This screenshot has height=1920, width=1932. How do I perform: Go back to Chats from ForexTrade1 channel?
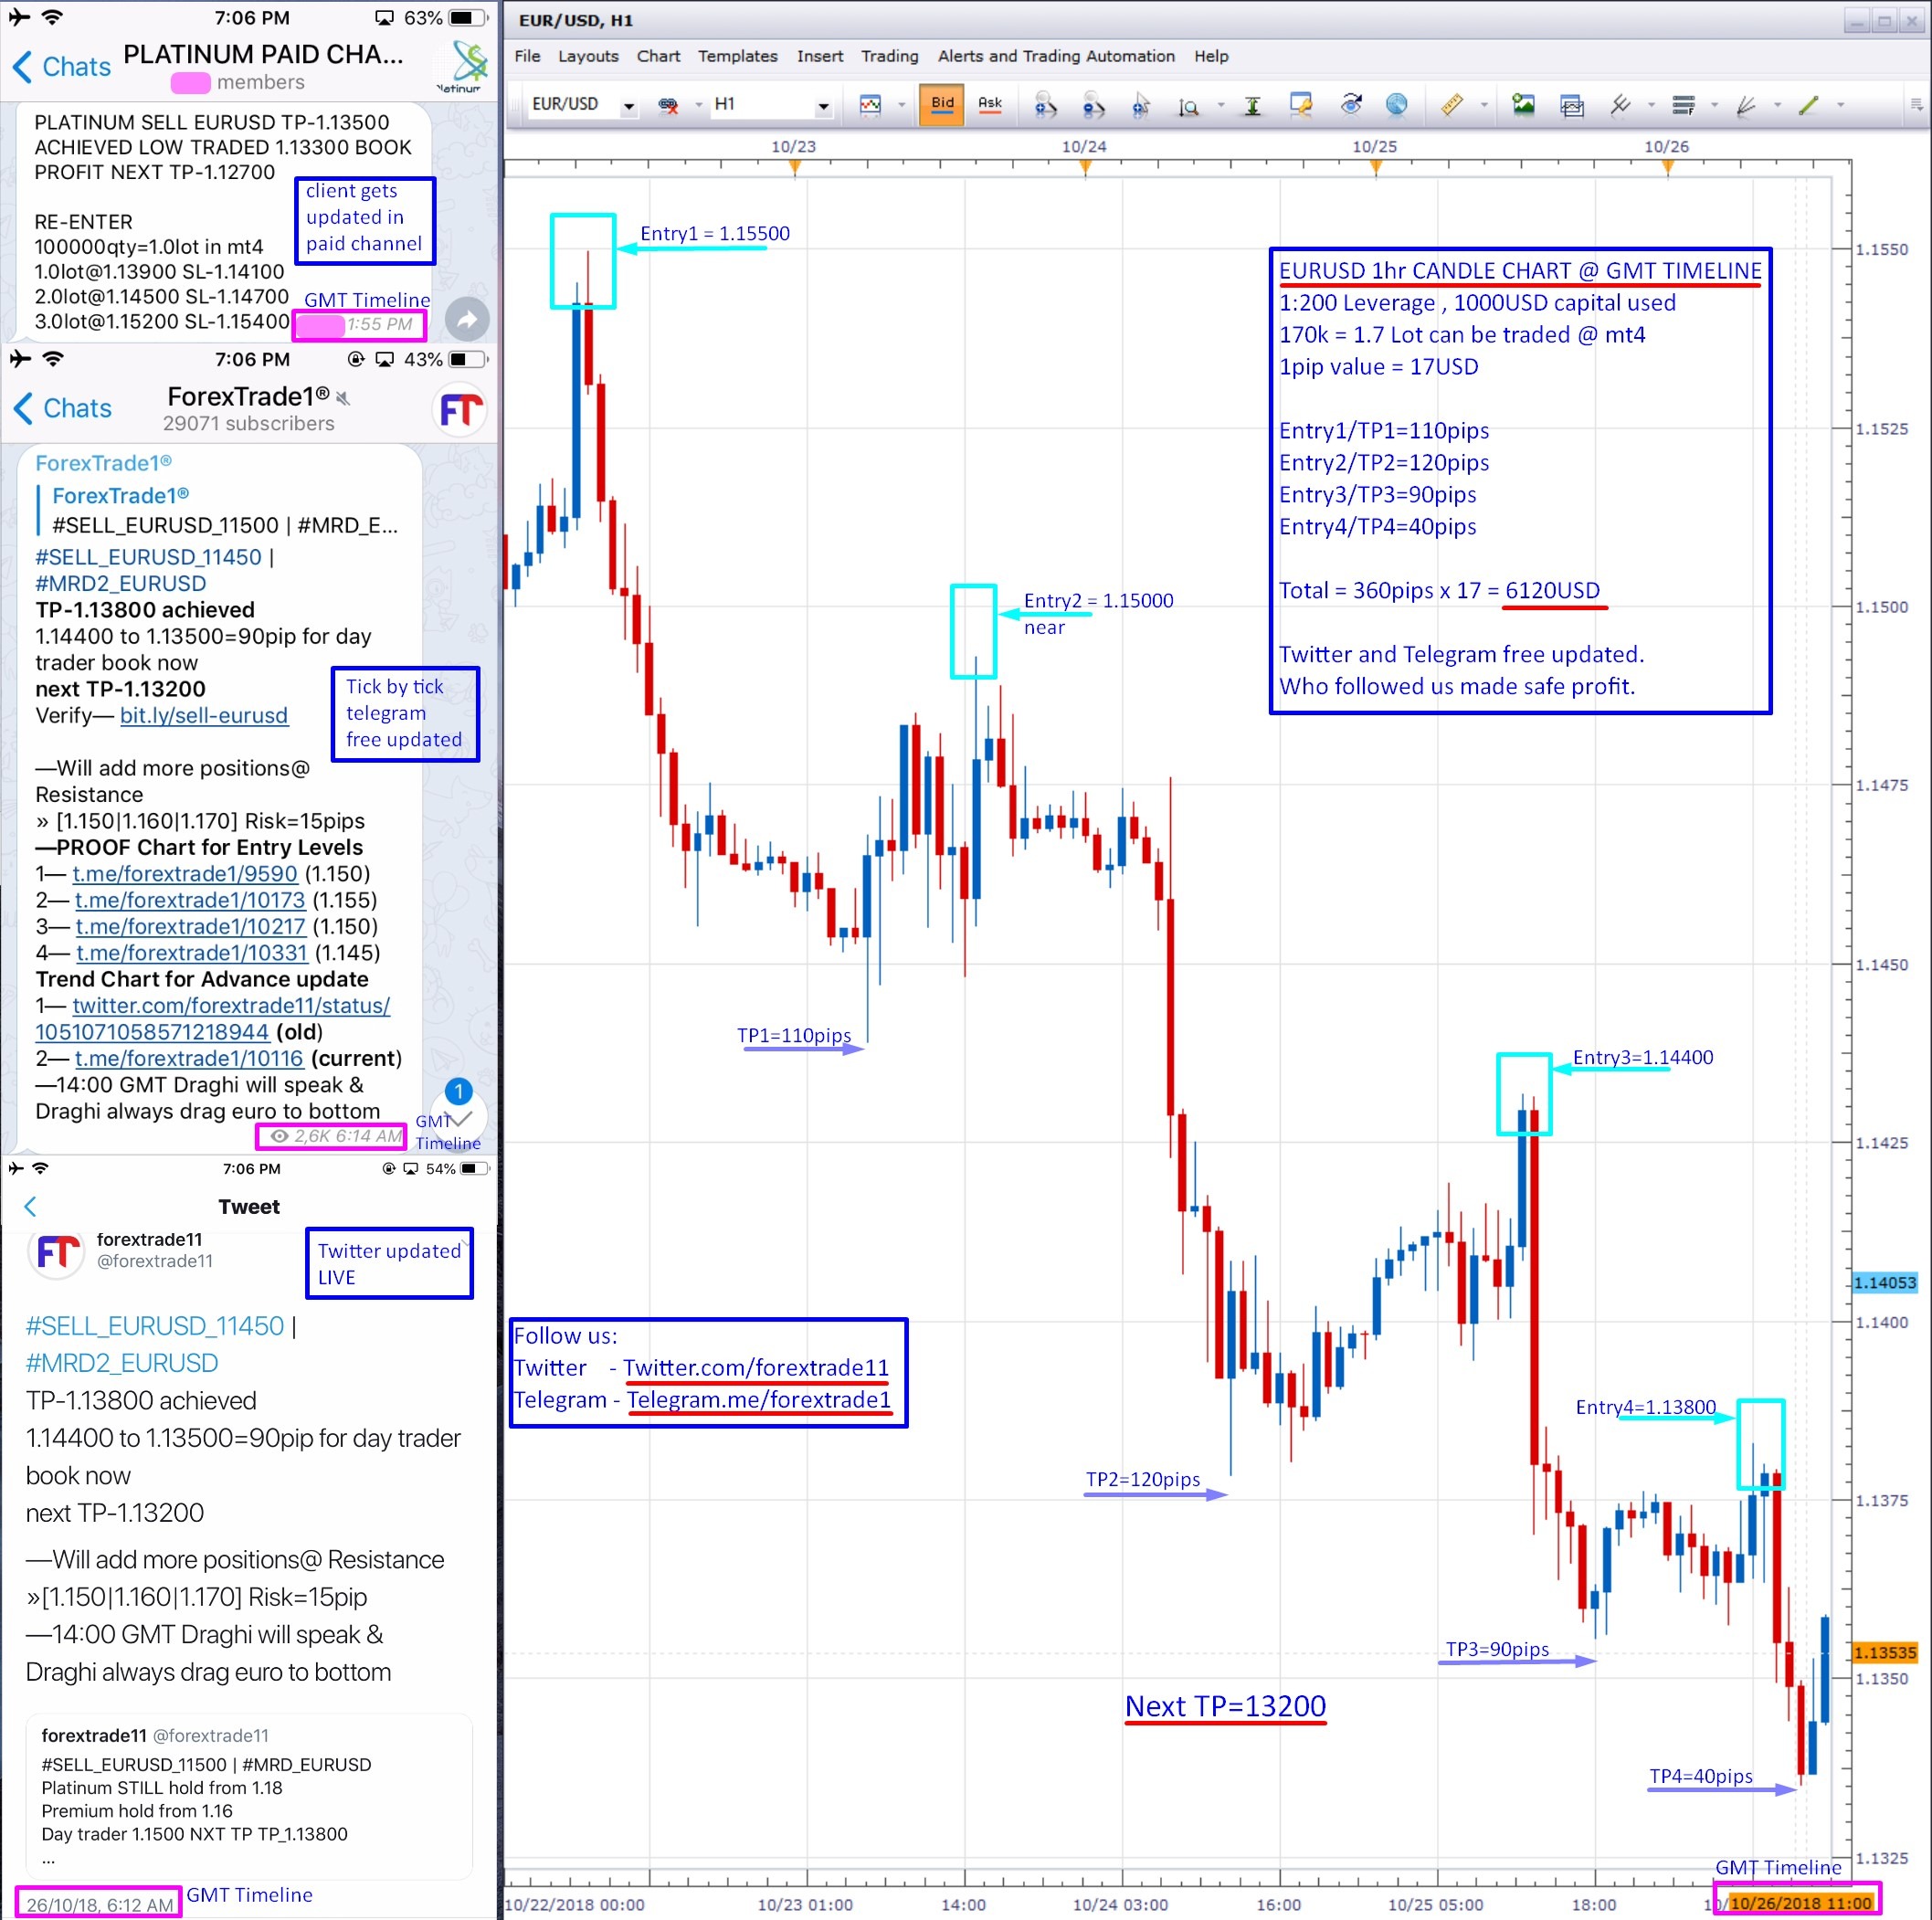[x=62, y=408]
